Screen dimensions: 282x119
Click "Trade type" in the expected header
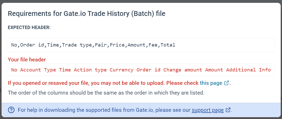point(77,45)
